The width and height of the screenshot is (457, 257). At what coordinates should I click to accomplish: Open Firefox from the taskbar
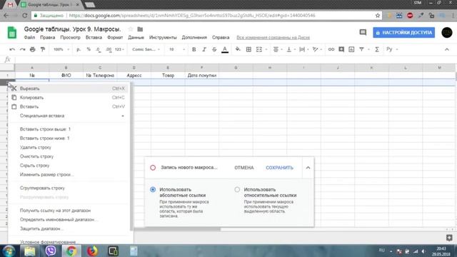click(92, 251)
